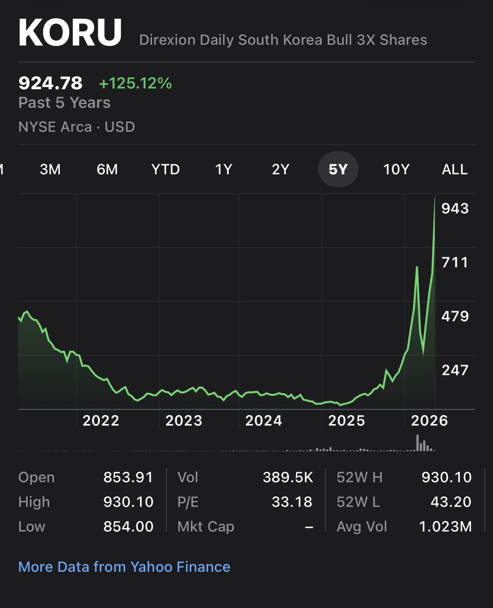Tap the KORU ticker title
493x608 pixels.
point(70,33)
